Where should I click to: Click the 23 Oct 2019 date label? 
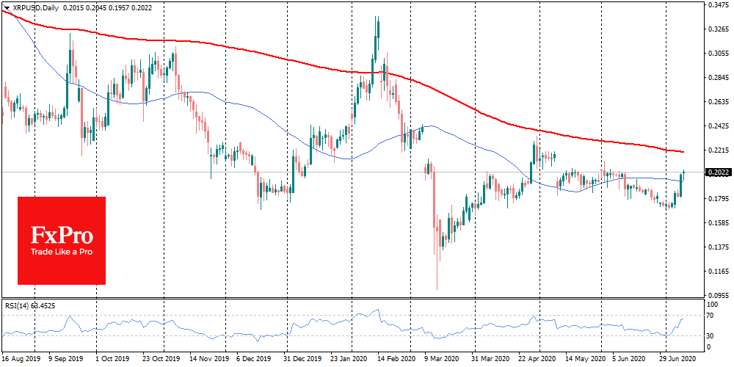pos(162,358)
